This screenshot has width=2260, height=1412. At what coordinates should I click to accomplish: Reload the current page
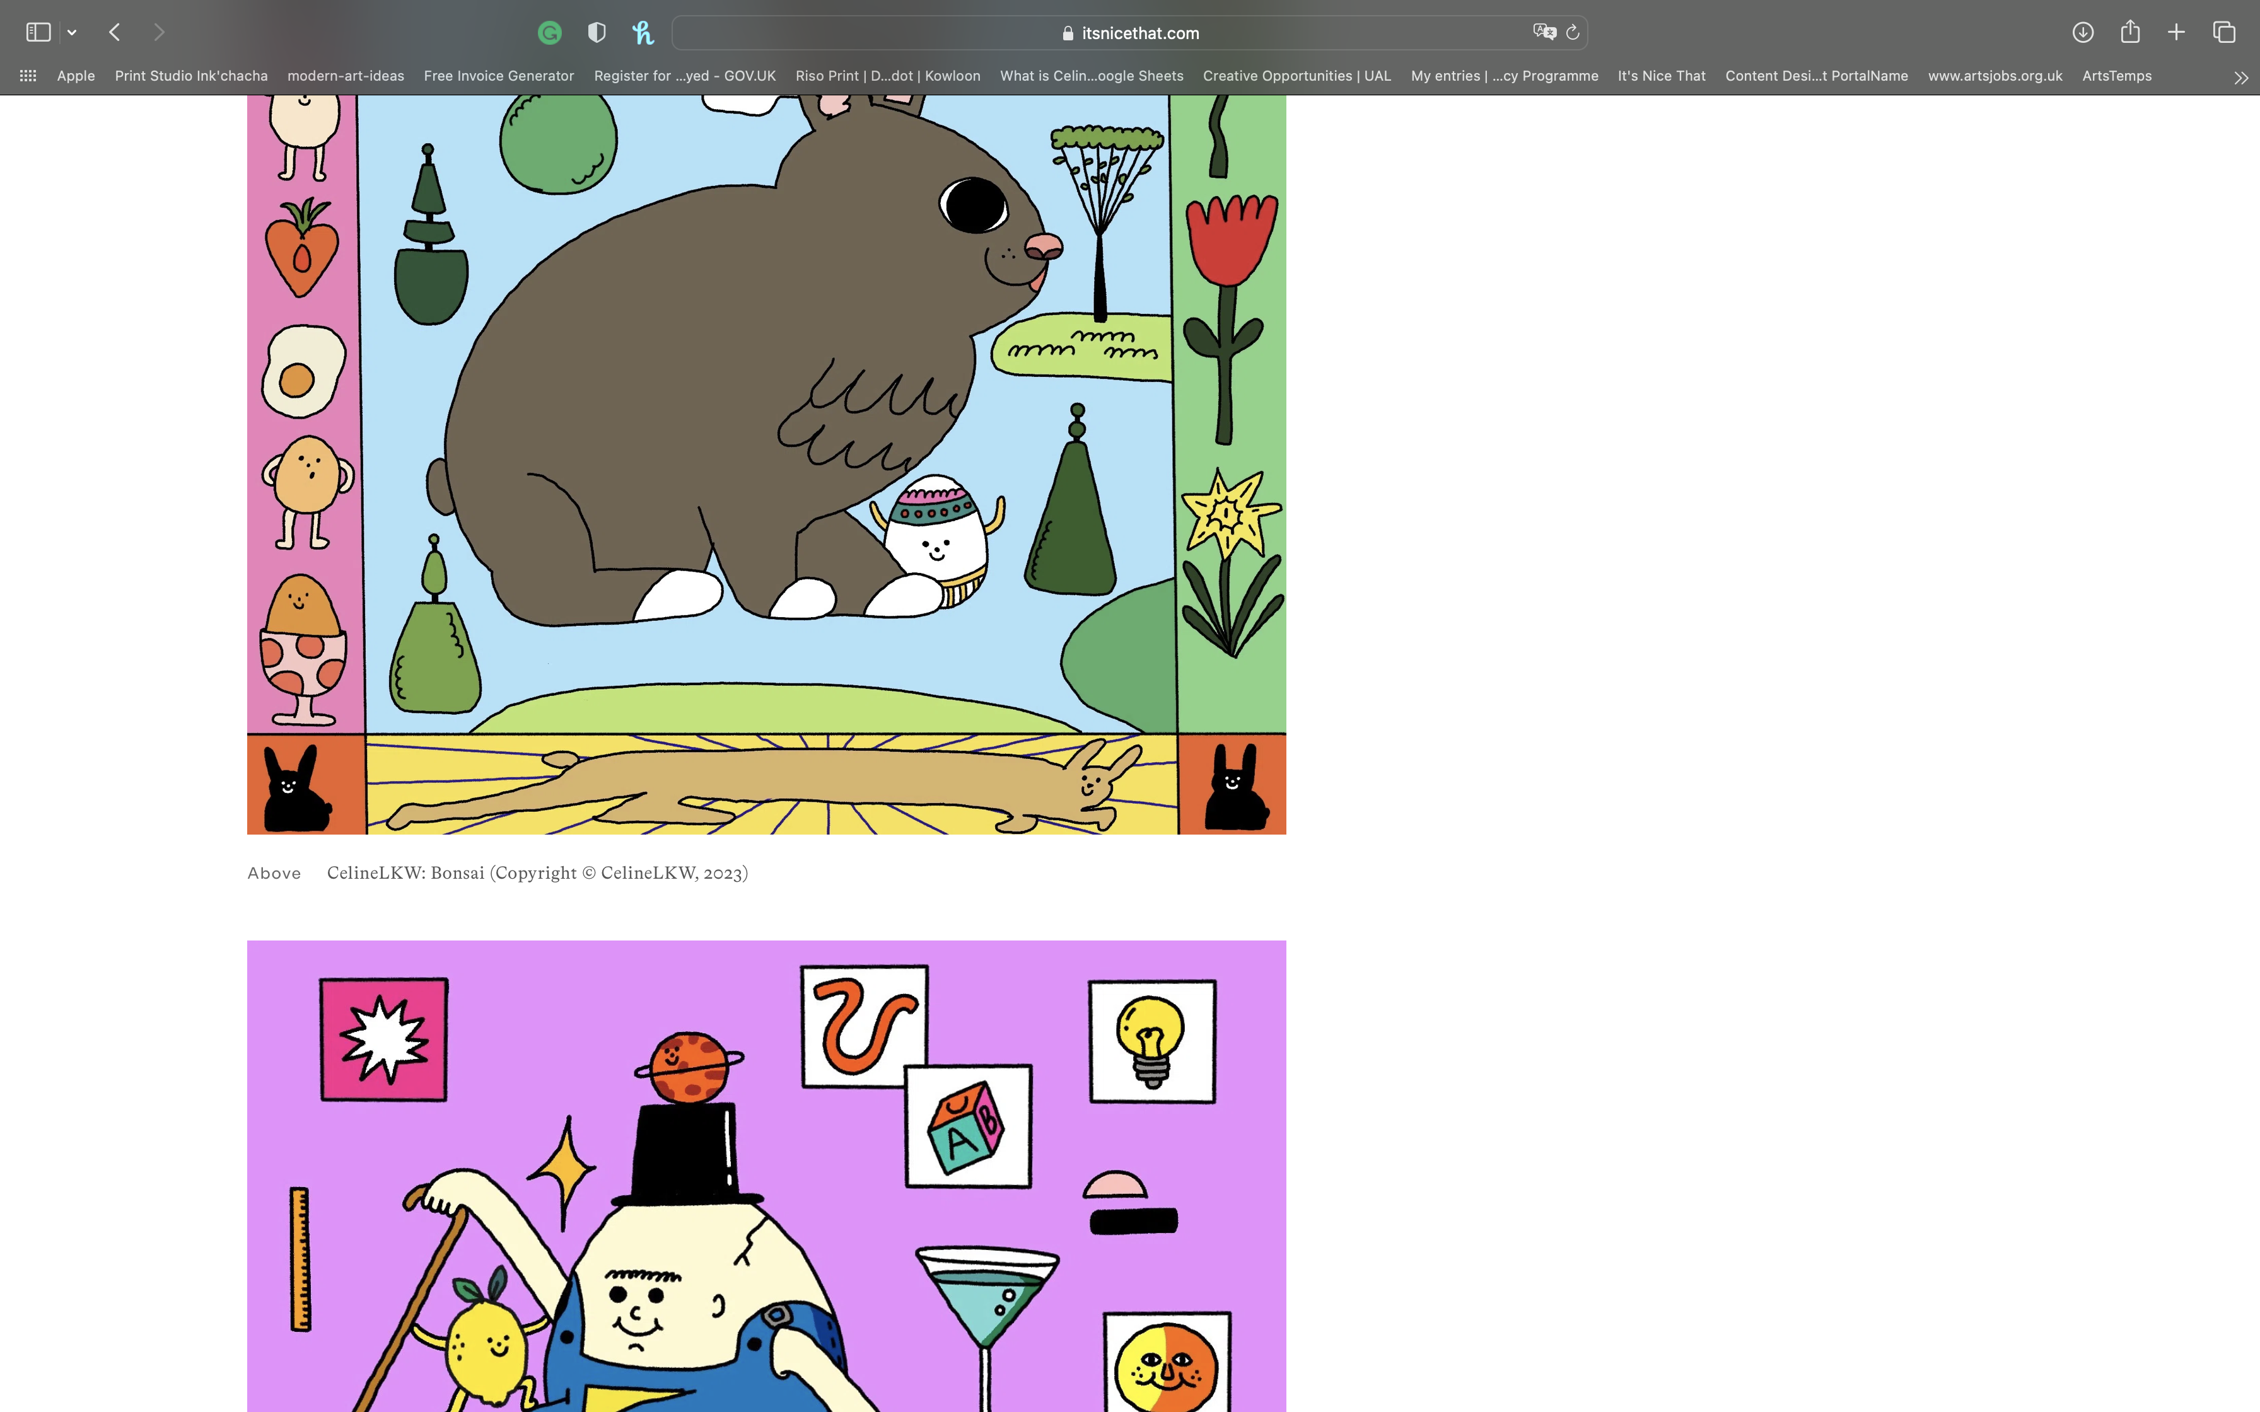[1573, 33]
